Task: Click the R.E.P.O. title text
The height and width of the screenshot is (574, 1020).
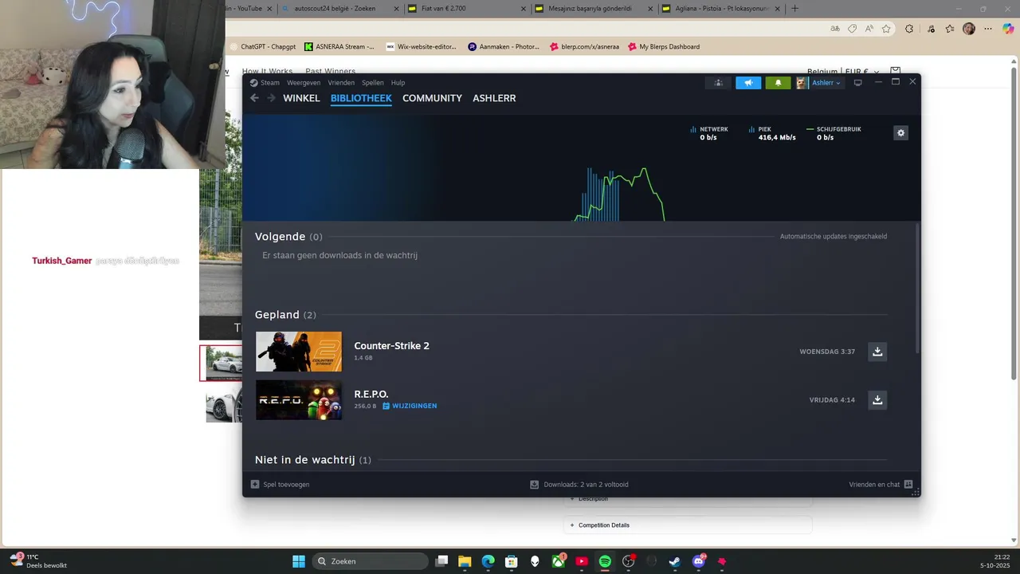Action: pos(371,394)
